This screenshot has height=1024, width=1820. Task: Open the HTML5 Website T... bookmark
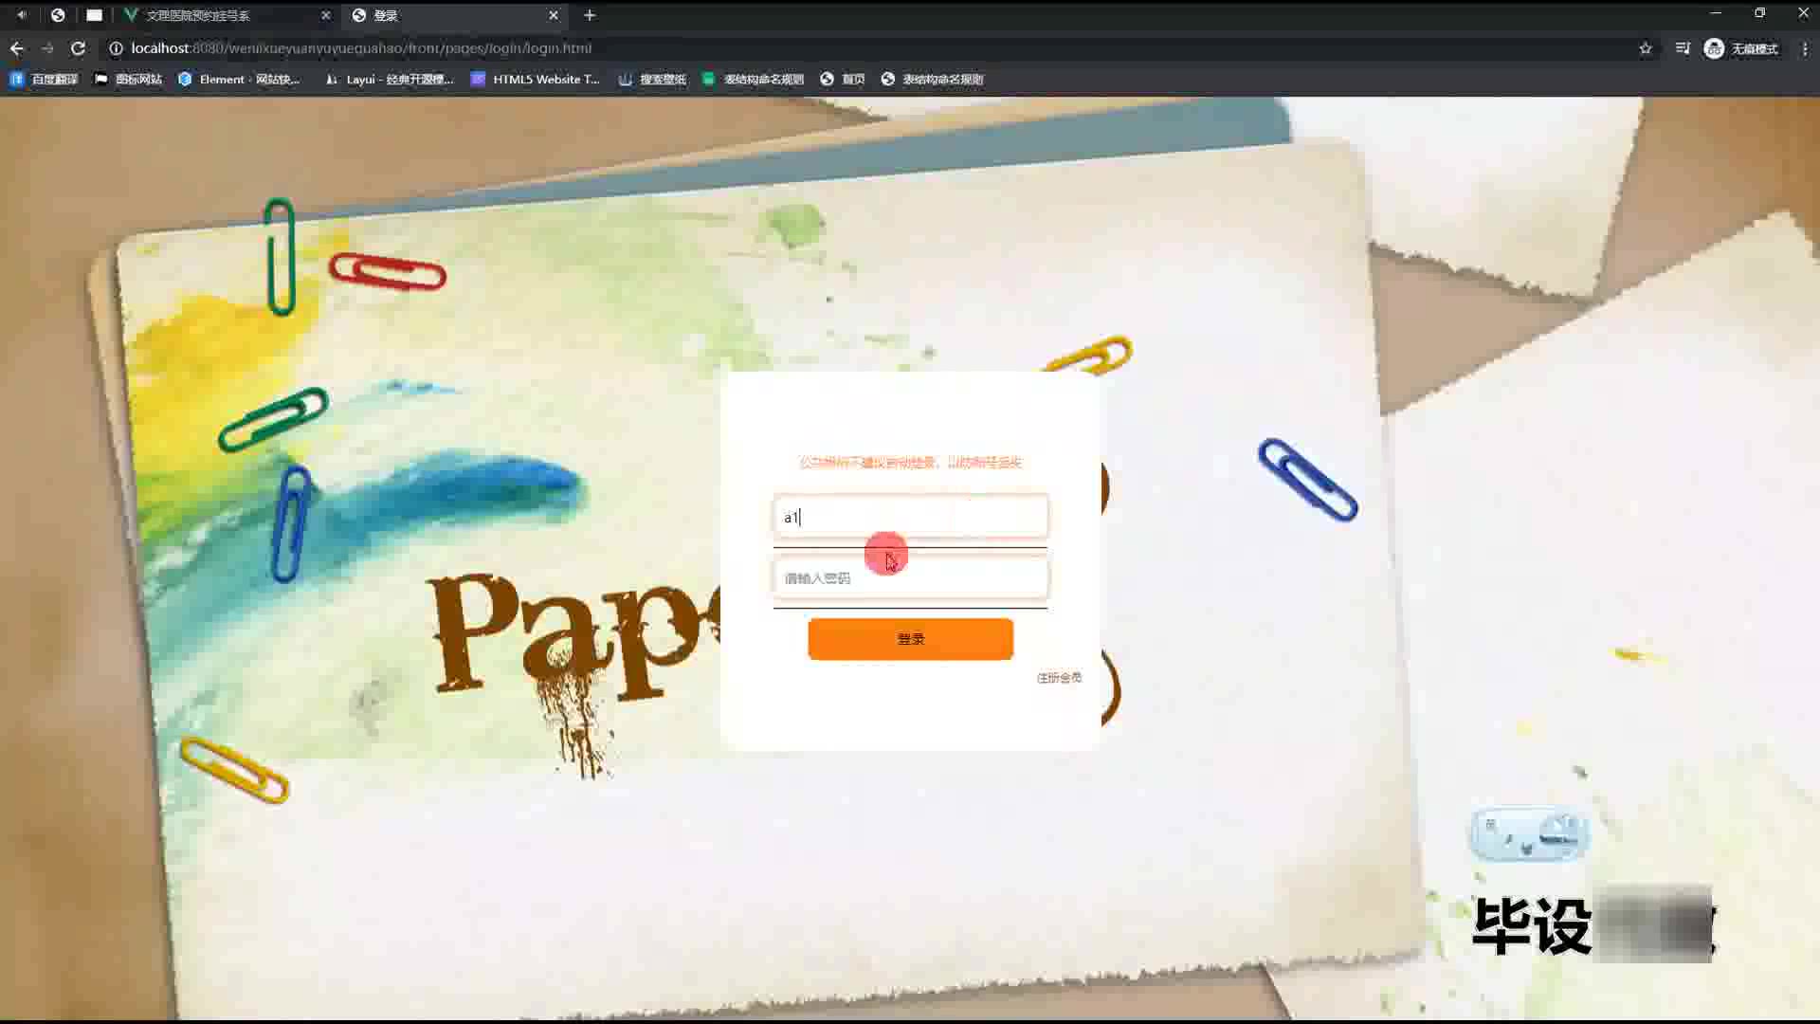pos(536,80)
